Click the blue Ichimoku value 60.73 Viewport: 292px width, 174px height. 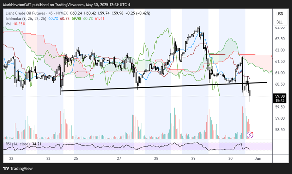[x=53, y=19]
